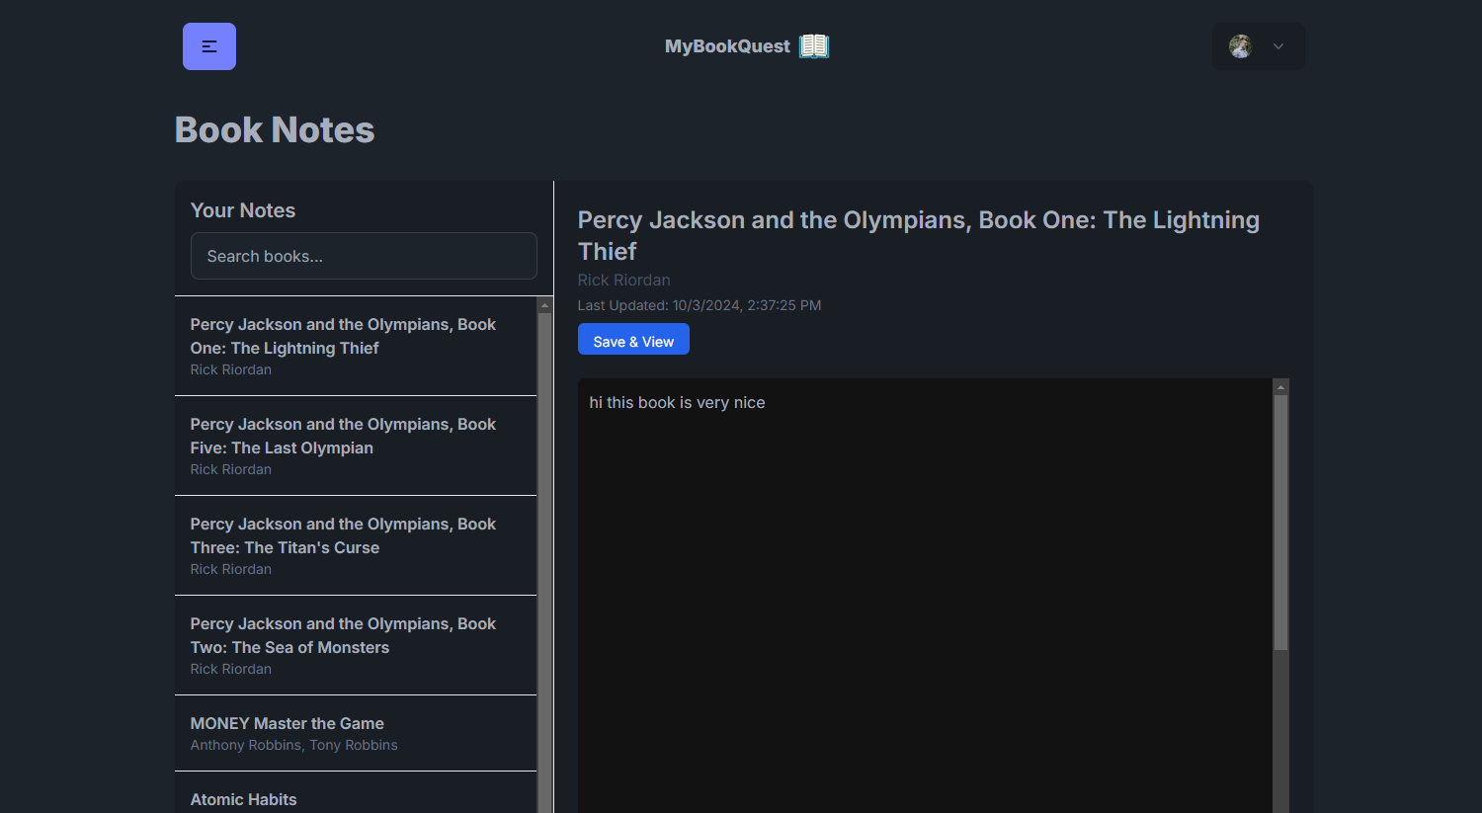Click the Rick Riordan author link
Image resolution: width=1482 pixels, height=813 pixels.
(623, 280)
